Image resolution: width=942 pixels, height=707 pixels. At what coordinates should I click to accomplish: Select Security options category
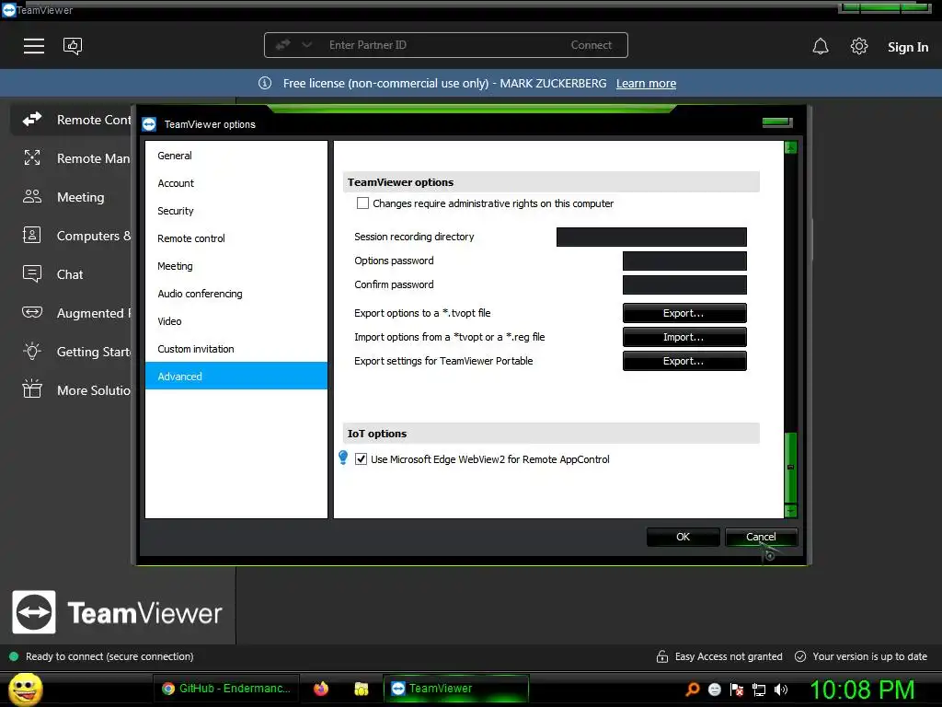[236, 211]
